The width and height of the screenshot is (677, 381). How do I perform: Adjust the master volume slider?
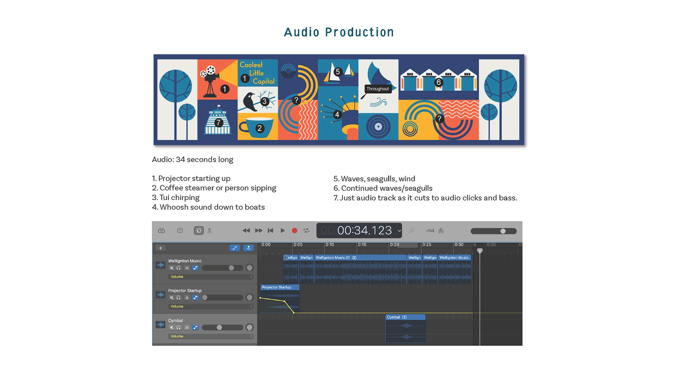pos(494,231)
